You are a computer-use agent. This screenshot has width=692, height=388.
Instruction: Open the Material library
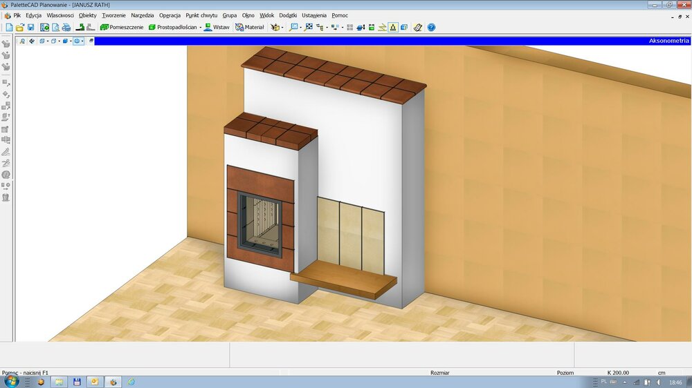coord(250,28)
